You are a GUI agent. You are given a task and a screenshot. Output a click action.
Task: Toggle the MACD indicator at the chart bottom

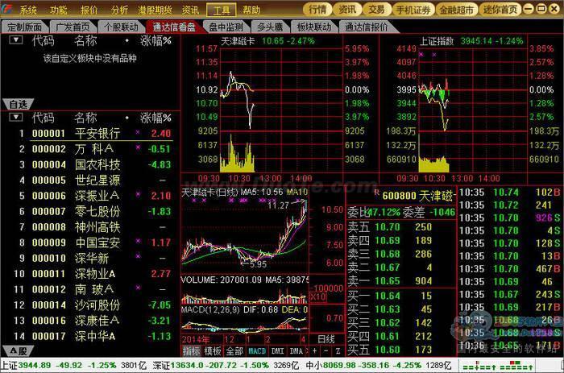(x=256, y=351)
